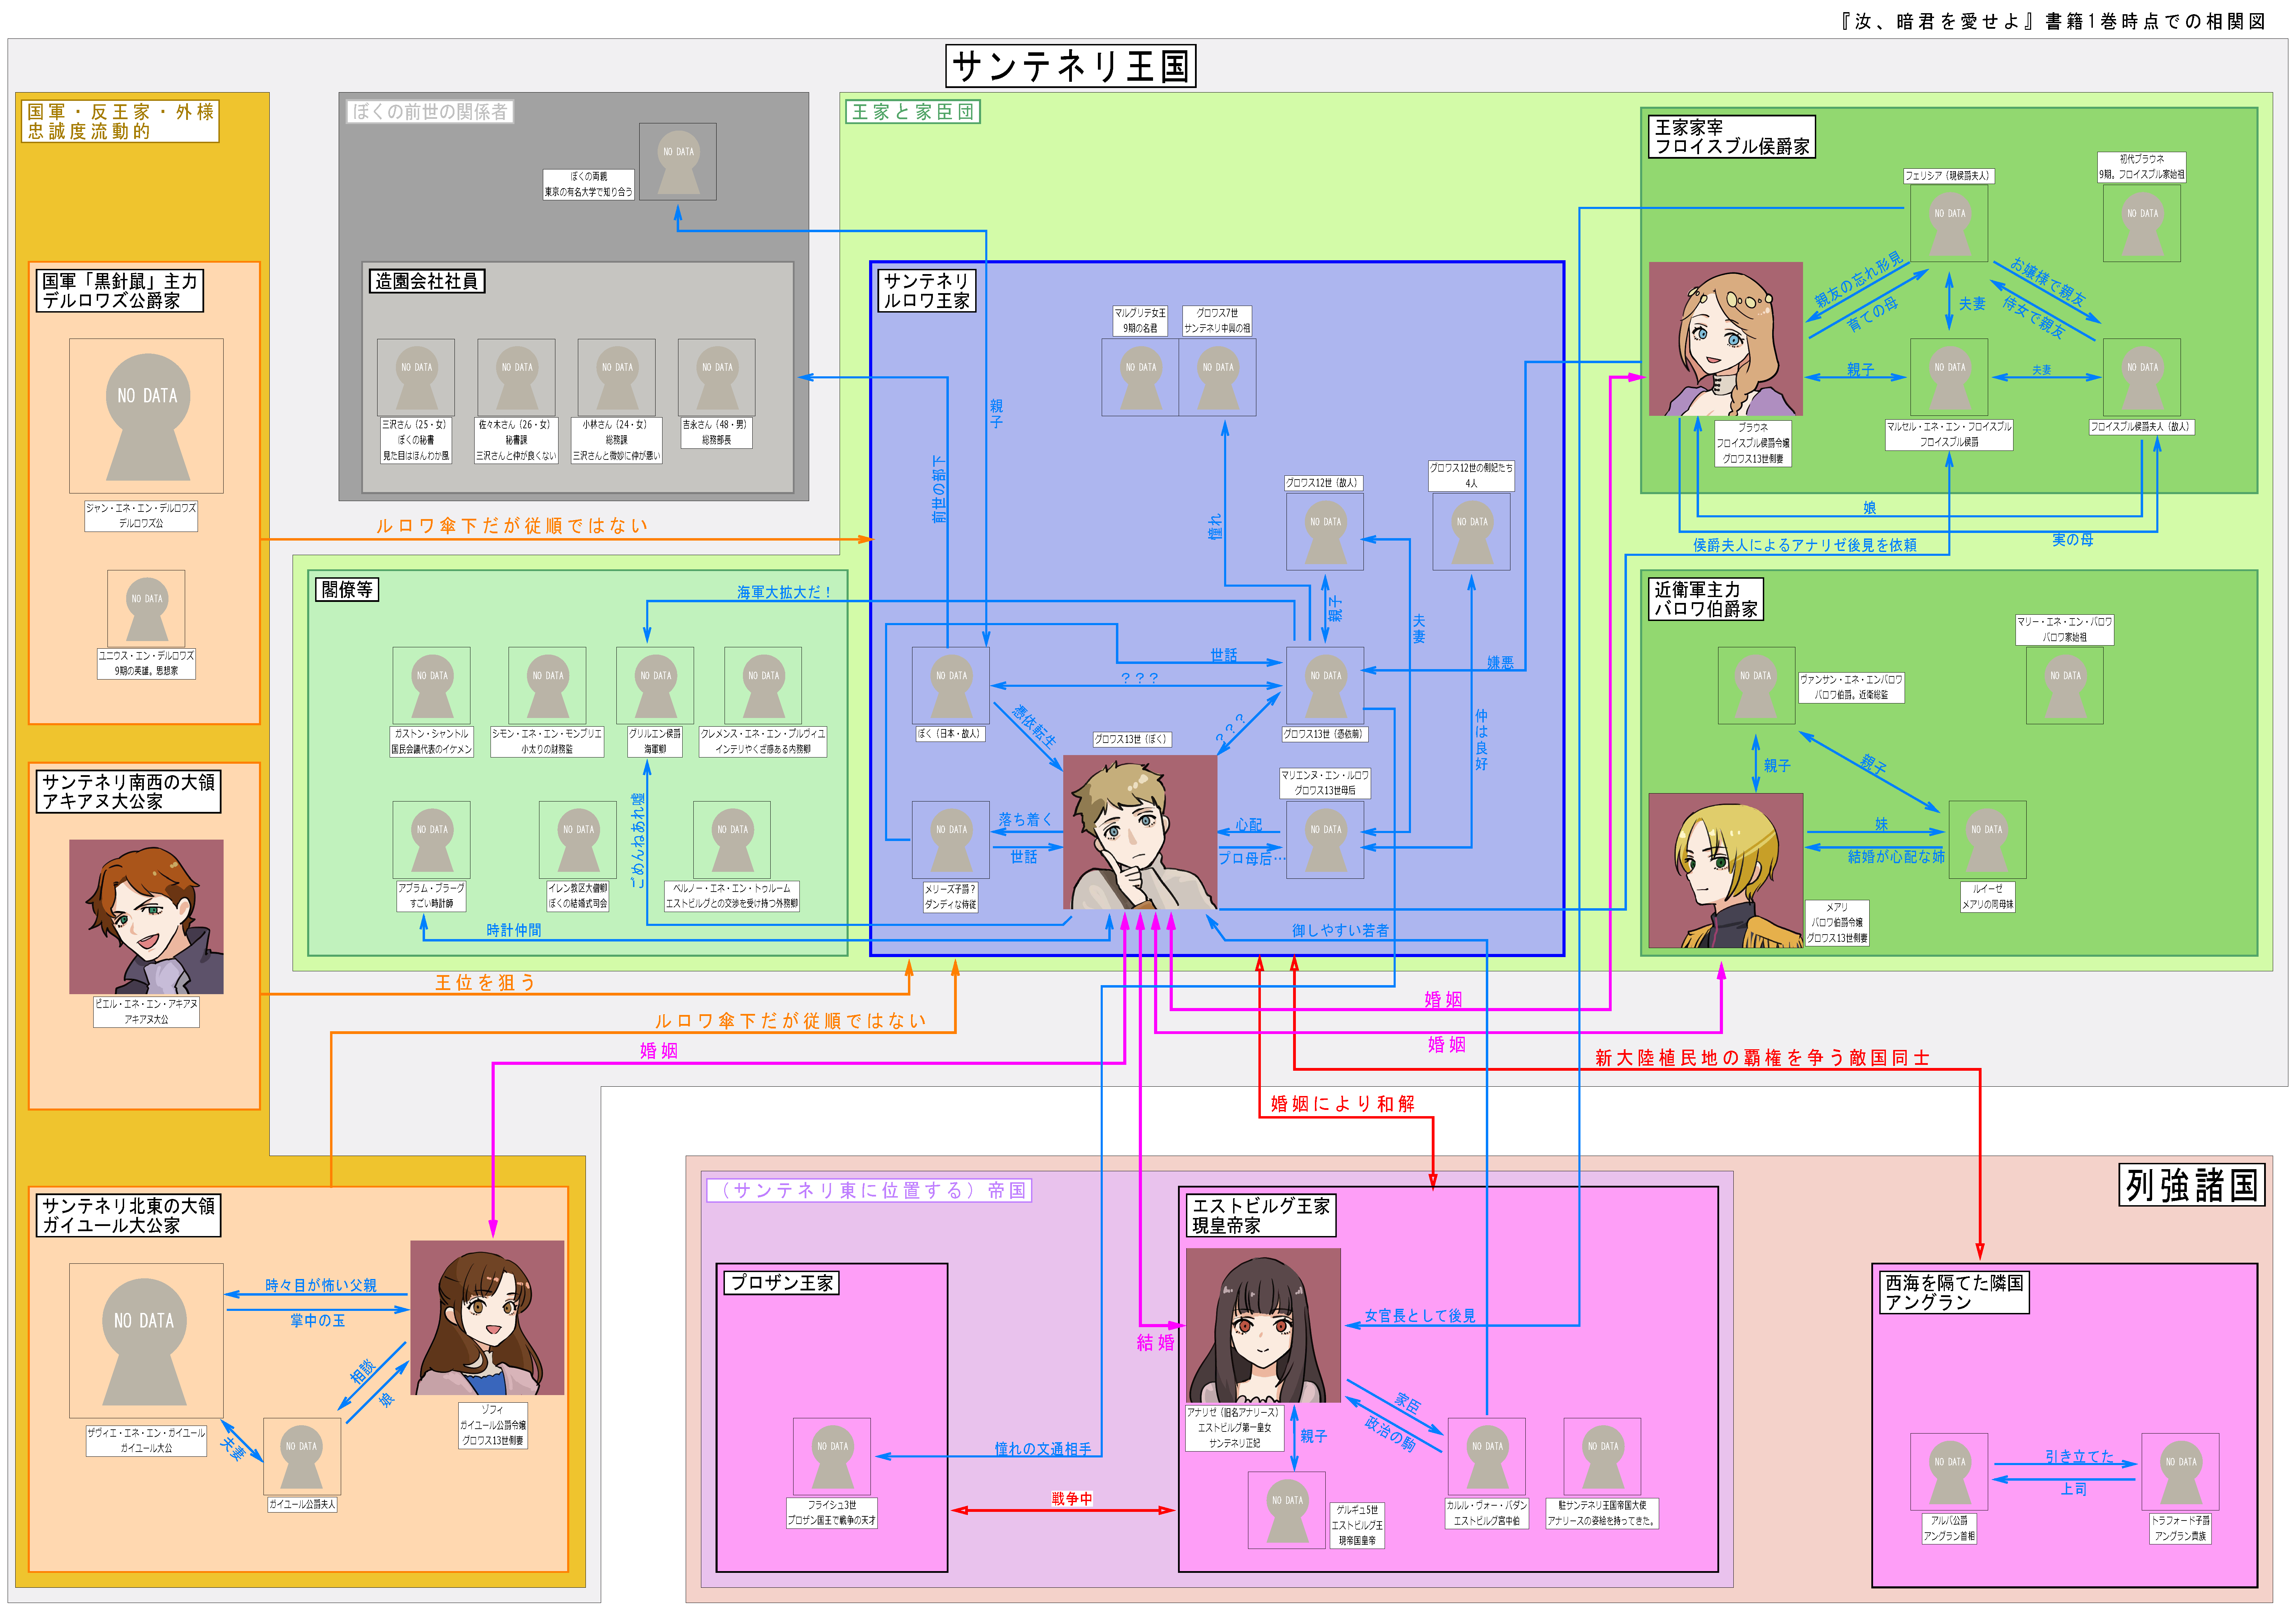Click the サンテネリ王国 title label

point(1070,66)
